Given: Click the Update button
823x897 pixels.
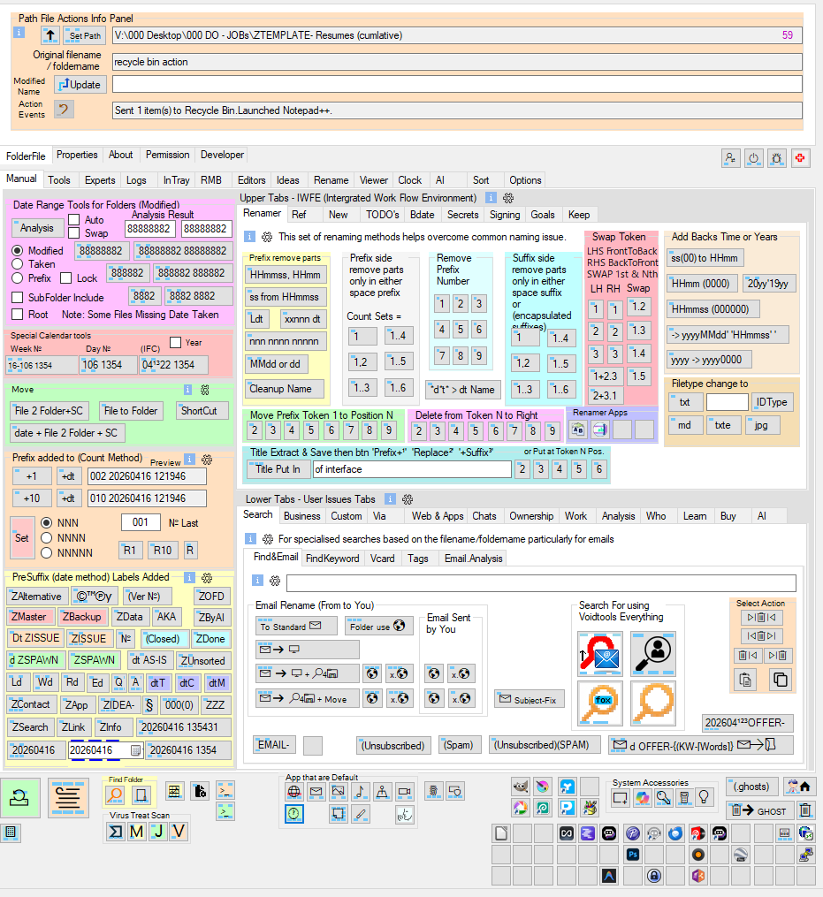Looking at the screenshot, I should point(80,85).
